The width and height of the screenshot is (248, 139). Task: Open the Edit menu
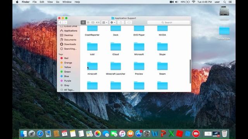click(42, 2)
